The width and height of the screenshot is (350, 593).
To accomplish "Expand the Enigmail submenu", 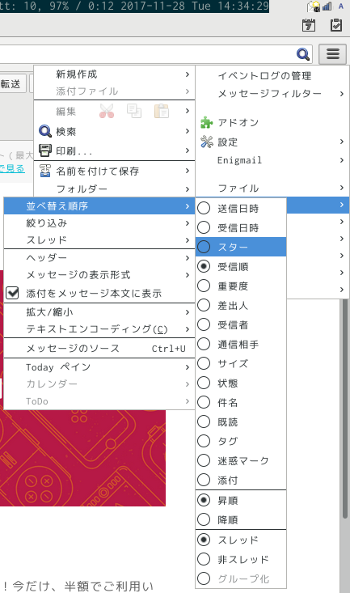I will coord(272,160).
